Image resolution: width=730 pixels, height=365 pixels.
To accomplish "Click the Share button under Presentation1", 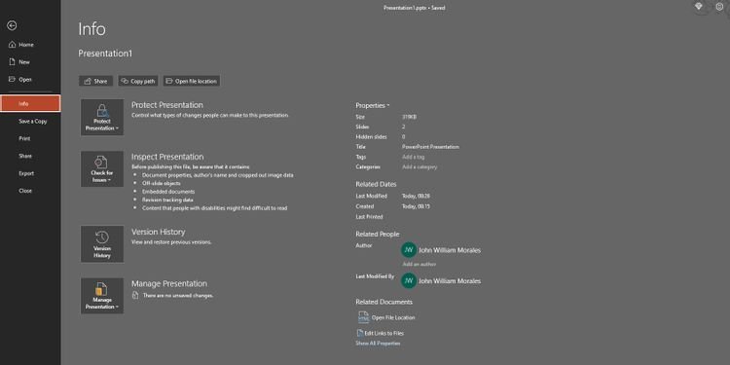I will [x=96, y=81].
